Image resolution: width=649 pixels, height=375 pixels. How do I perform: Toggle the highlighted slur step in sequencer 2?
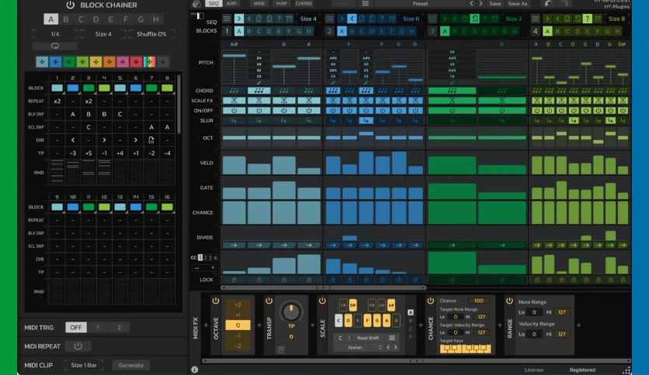pyautogui.click(x=366, y=121)
